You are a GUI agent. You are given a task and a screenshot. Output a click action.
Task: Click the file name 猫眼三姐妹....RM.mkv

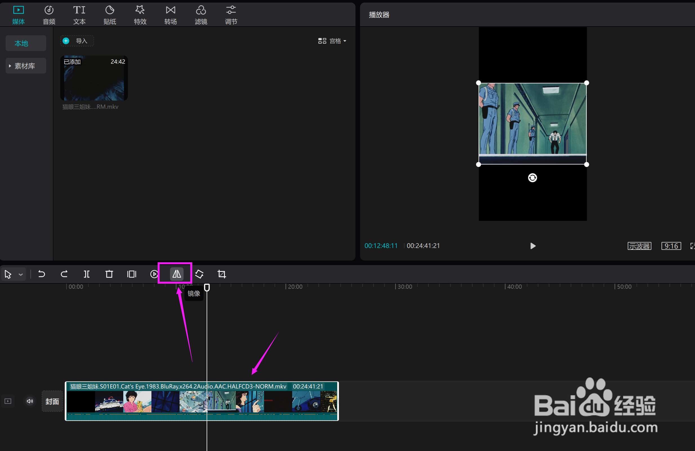tap(90, 107)
